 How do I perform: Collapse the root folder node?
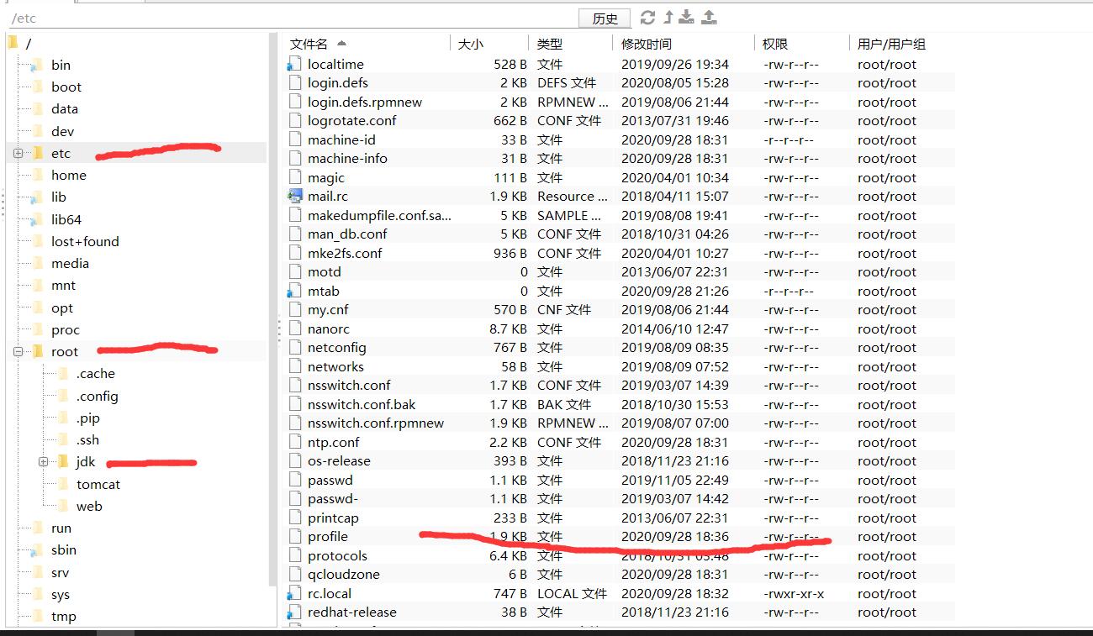click(x=18, y=351)
